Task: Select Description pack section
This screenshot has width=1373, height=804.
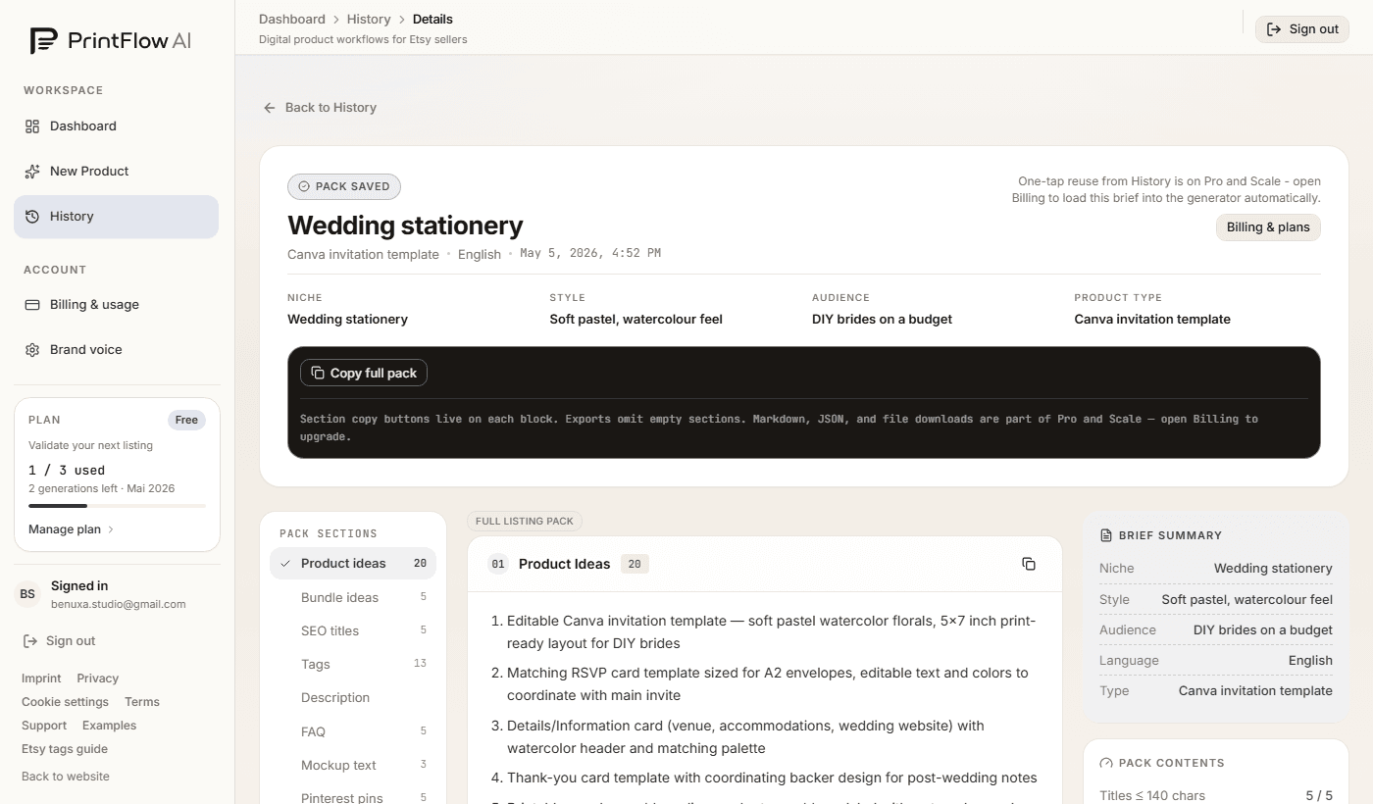Action: tap(353, 698)
